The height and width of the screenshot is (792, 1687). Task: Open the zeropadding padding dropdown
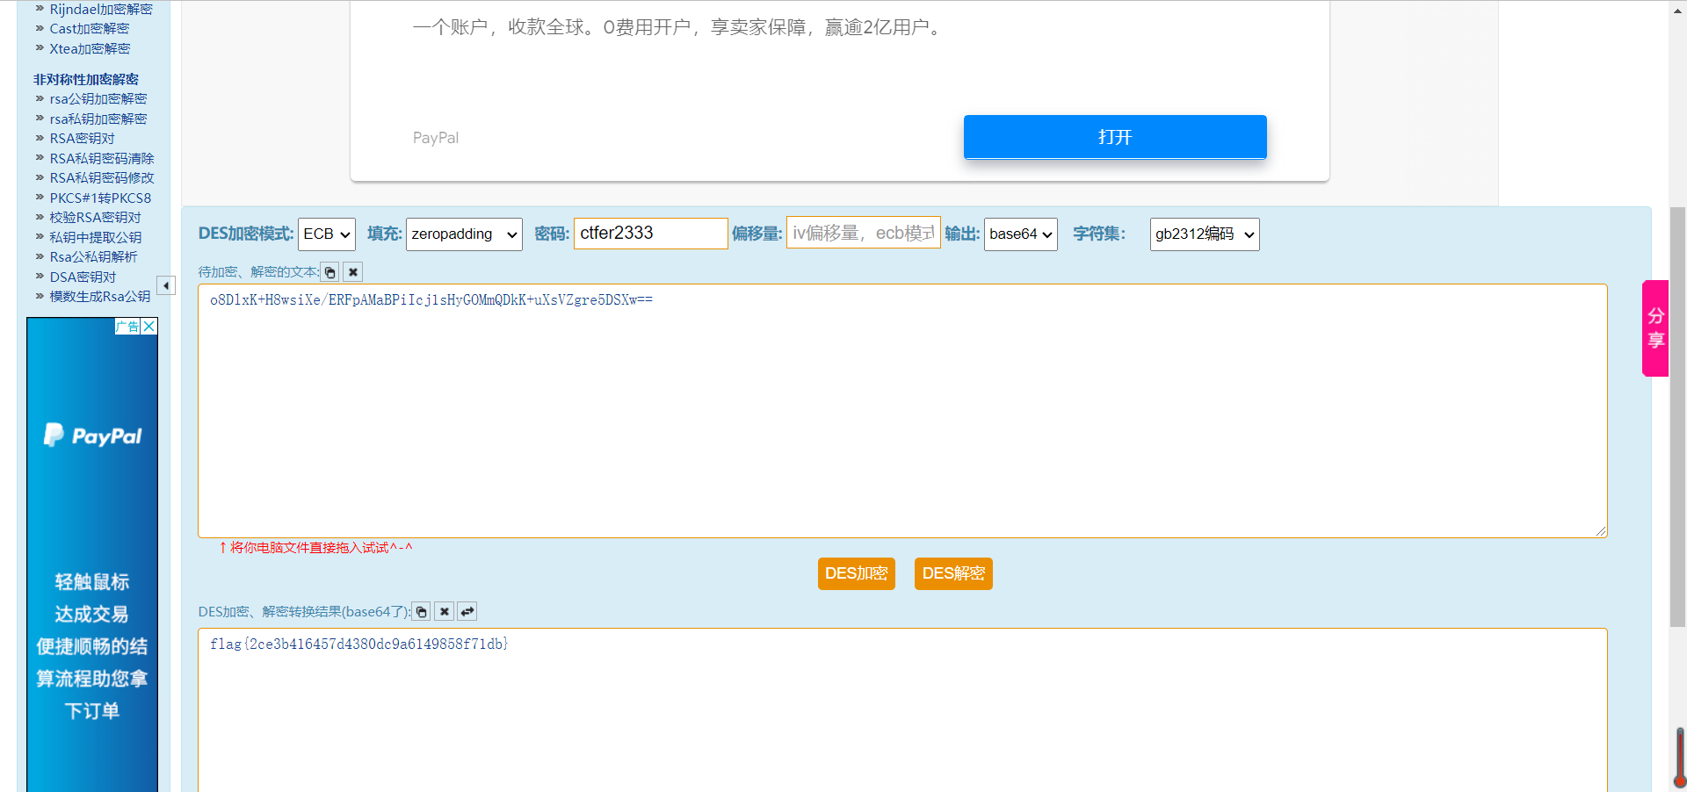pyautogui.click(x=464, y=234)
